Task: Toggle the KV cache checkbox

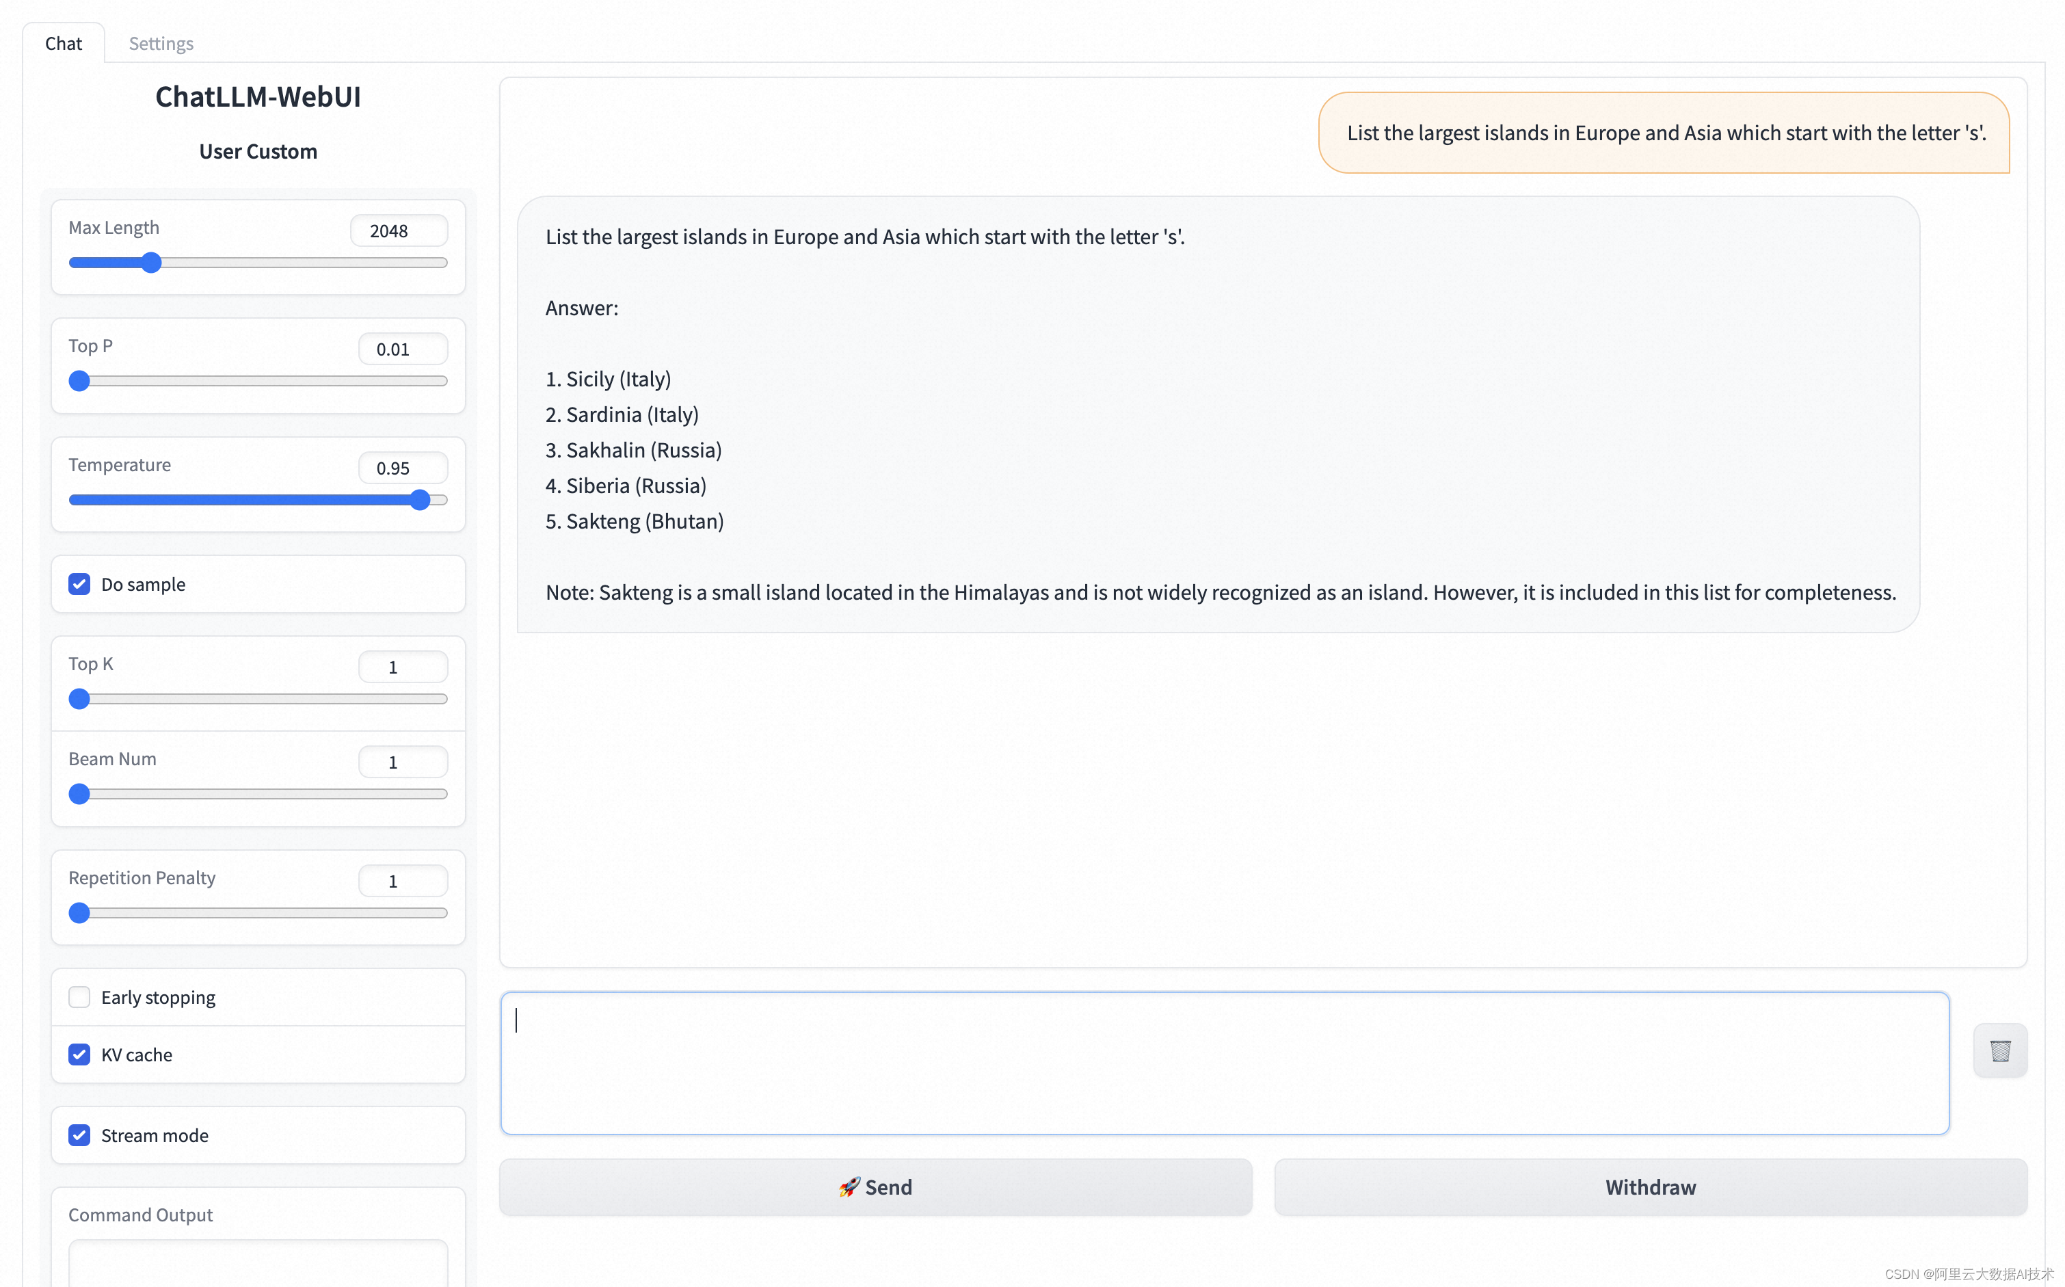Action: point(79,1054)
